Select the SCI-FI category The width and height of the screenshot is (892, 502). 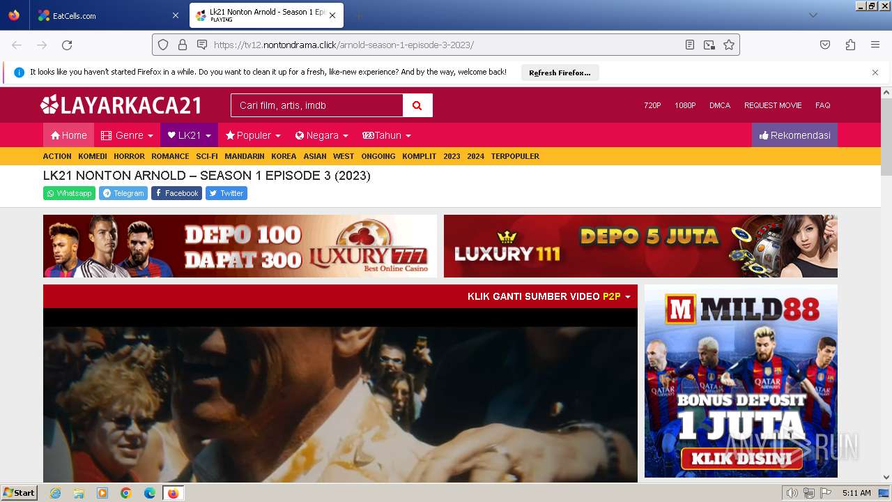[x=207, y=156]
